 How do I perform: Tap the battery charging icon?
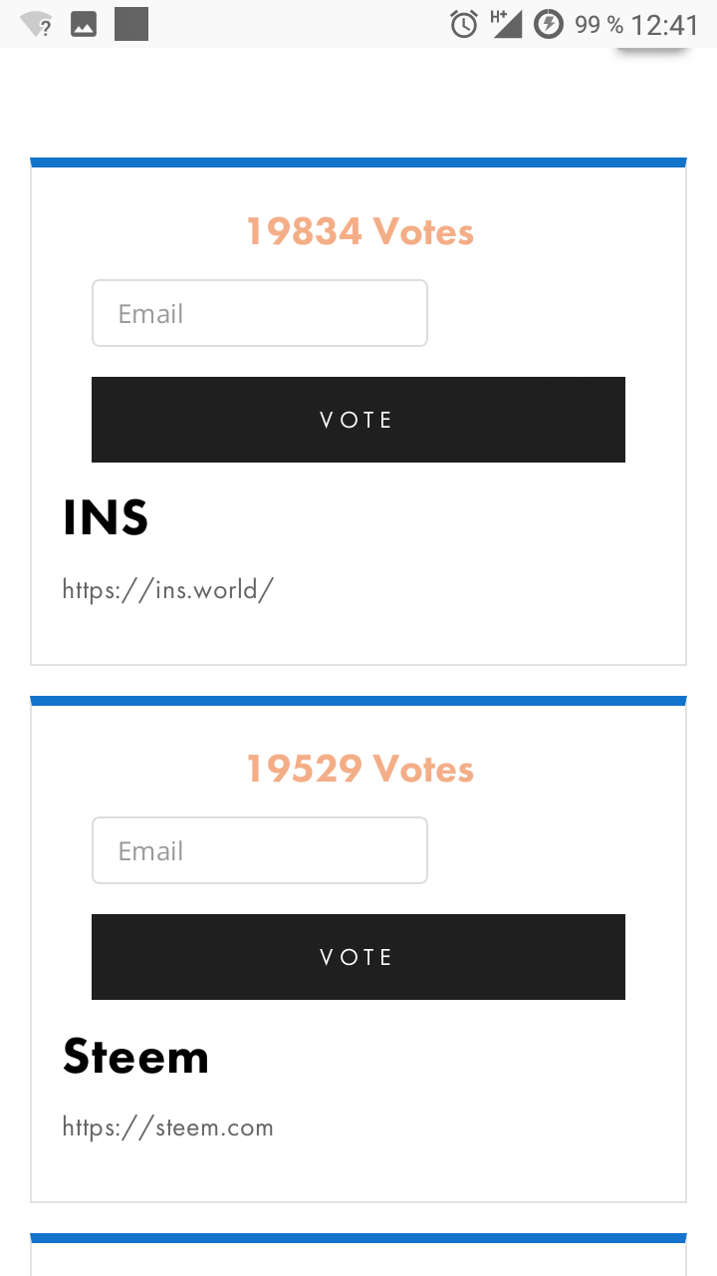click(549, 24)
